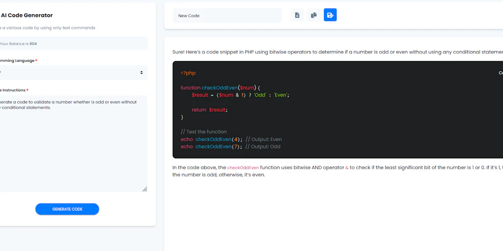
Task: Click the text commands subtitle
Action: 48,28
